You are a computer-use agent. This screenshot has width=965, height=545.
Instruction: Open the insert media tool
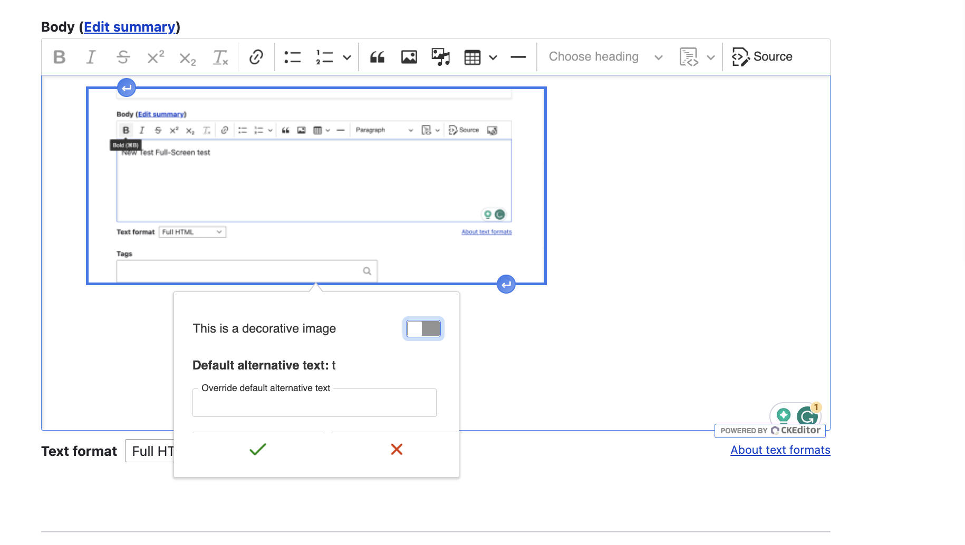click(x=441, y=57)
